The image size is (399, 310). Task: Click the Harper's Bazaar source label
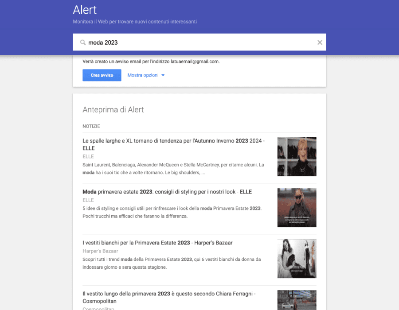click(100, 251)
